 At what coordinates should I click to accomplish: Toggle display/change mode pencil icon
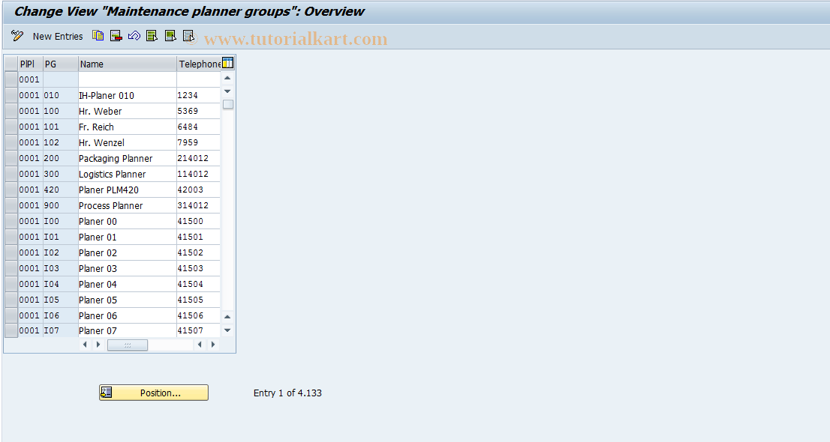(x=17, y=36)
